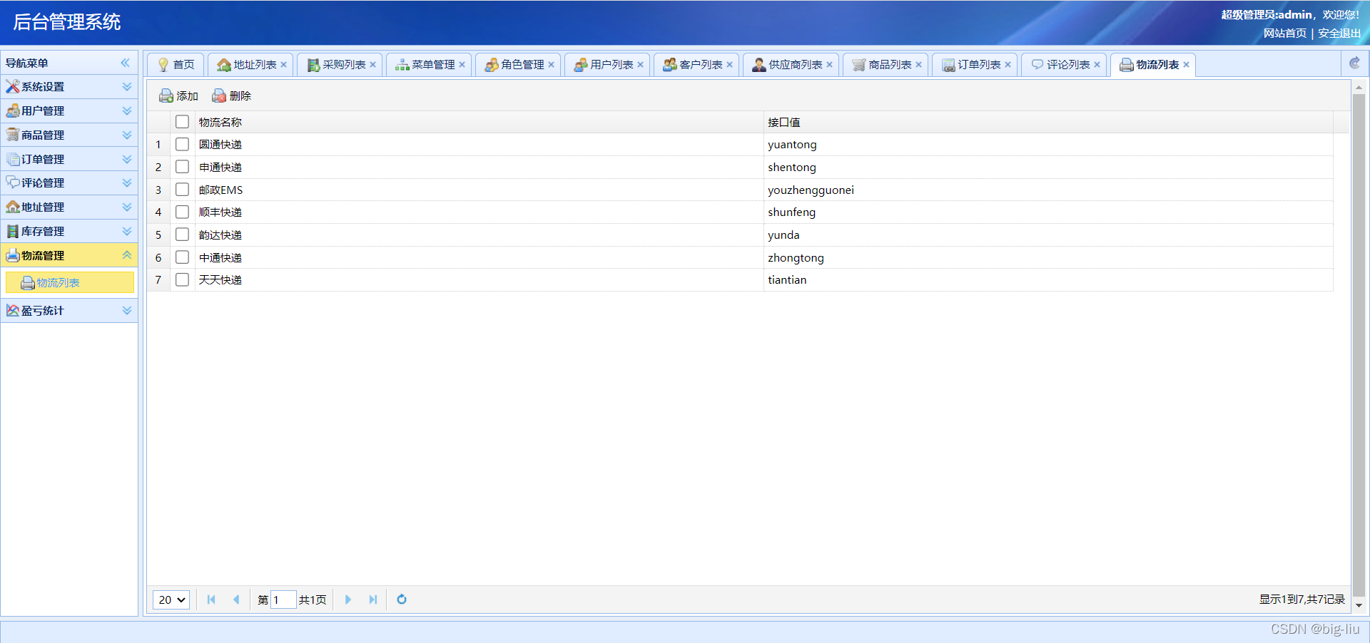The image size is (1370, 643).
Task: Go to last page arrow icon
Action: point(372,600)
